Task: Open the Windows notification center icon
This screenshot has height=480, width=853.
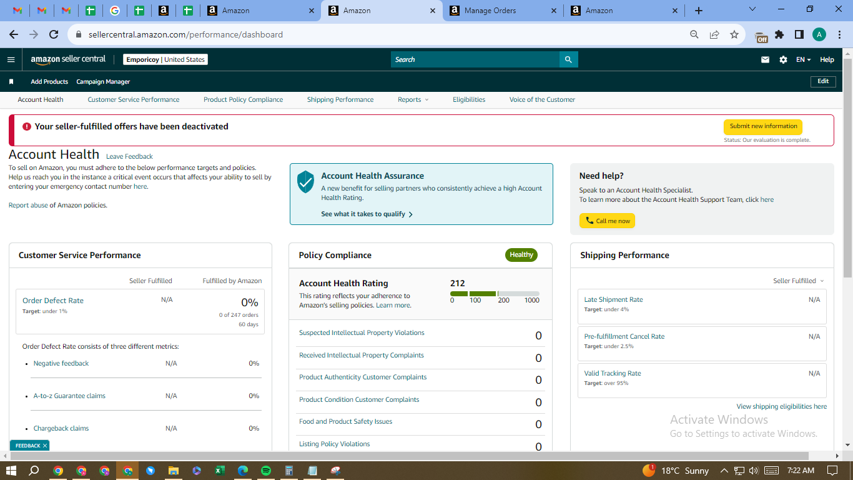Action: click(x=832, y=470)
